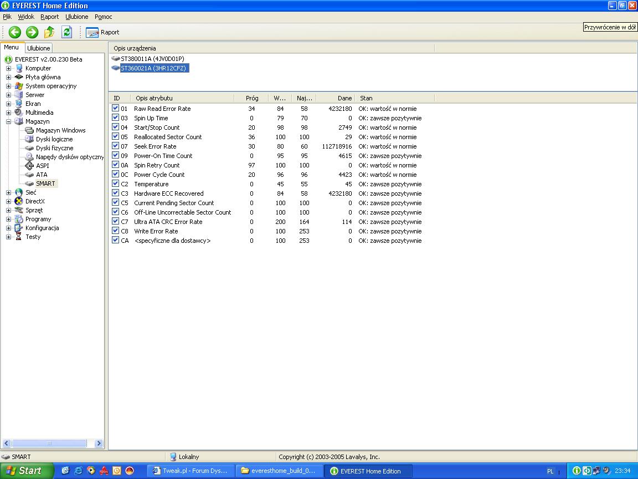Toggle Reallocated Sector Count checkbox
The image size is (638, 479).
116,136
